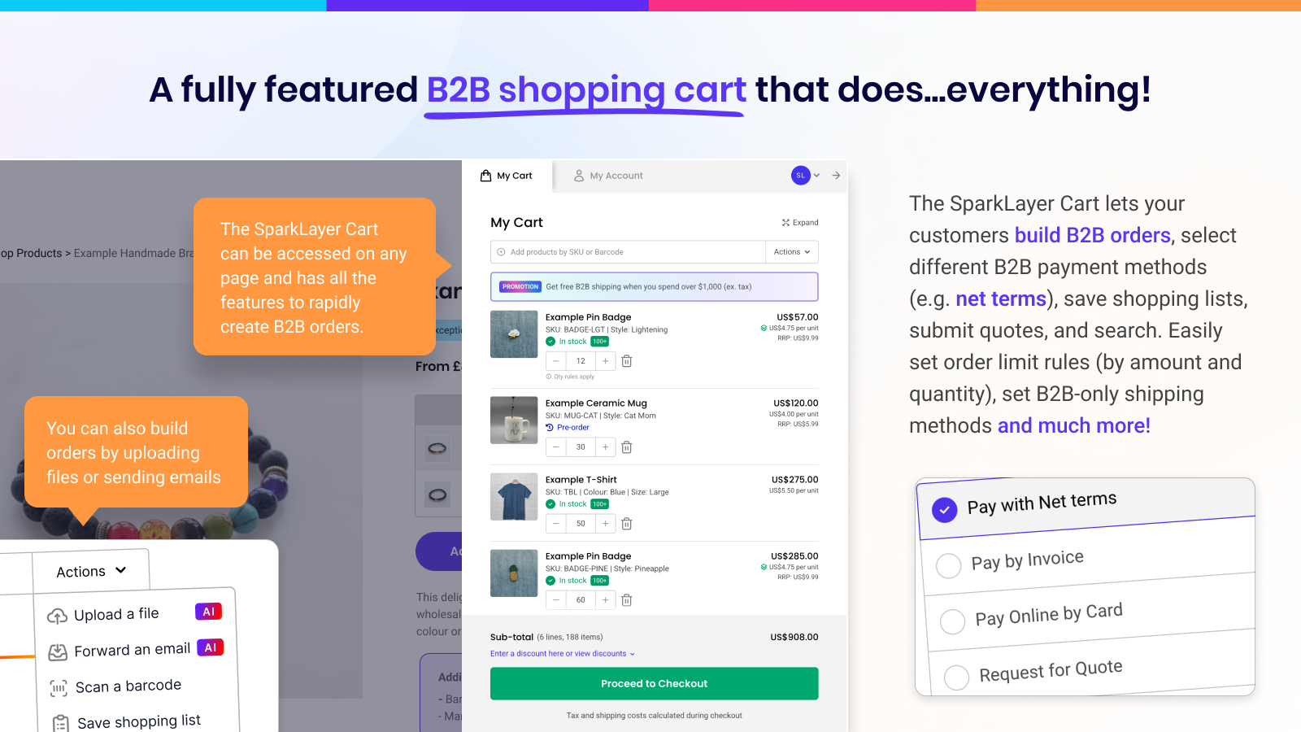
Task: Click the shopping bag icon in My Cart tab
Action: tap(485, 176)
